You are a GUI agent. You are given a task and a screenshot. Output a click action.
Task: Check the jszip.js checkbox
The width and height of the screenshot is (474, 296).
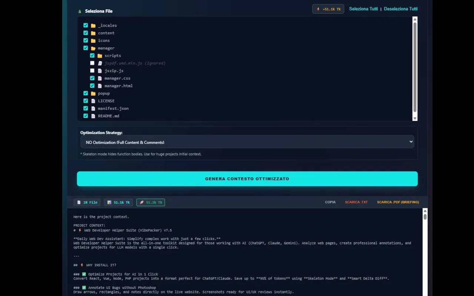point(92,71)
